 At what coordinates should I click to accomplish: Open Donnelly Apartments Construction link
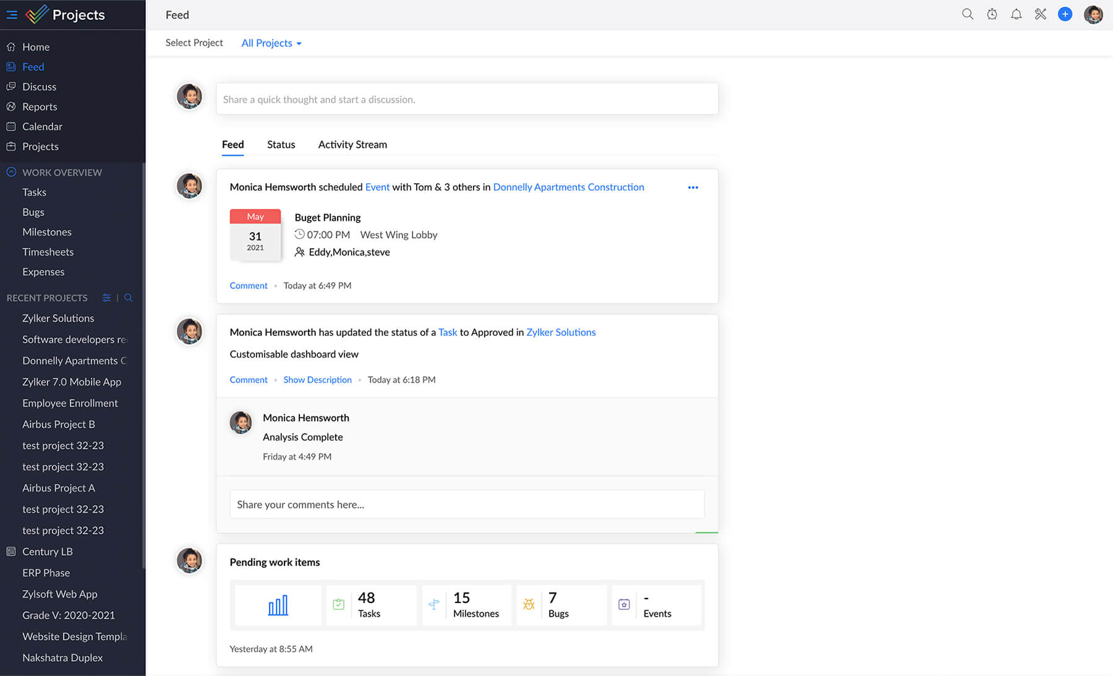click(568, 187)
